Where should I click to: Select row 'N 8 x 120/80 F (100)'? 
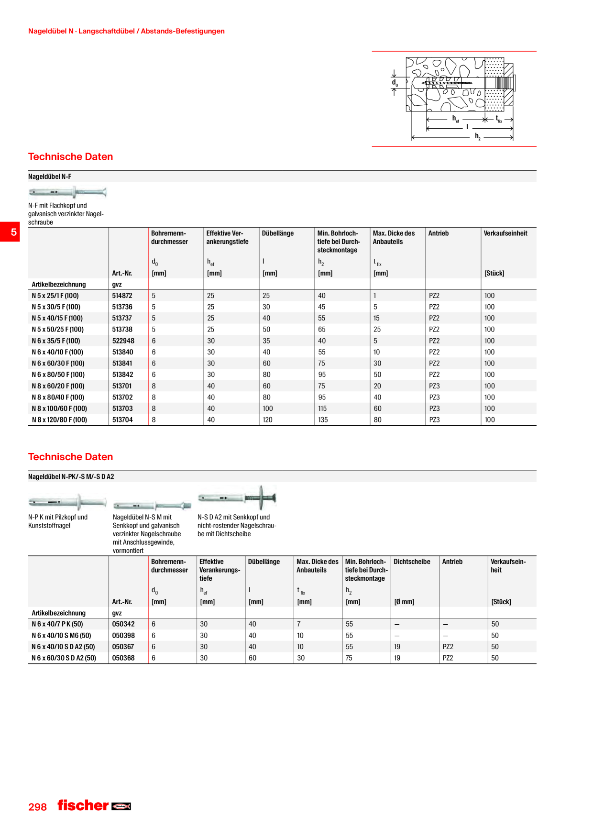point(282,420)
